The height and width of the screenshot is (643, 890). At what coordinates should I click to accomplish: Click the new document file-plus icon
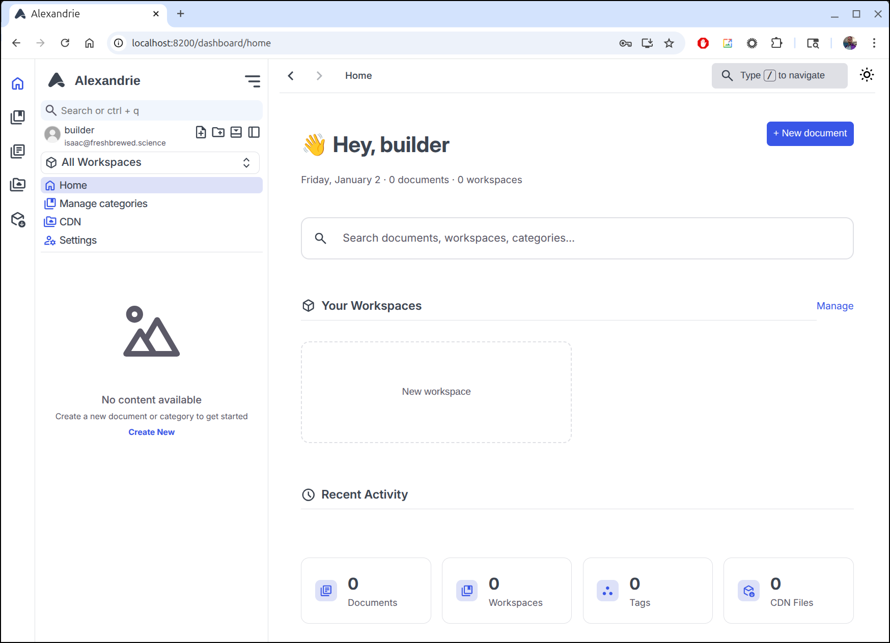(x=201, y=132)
